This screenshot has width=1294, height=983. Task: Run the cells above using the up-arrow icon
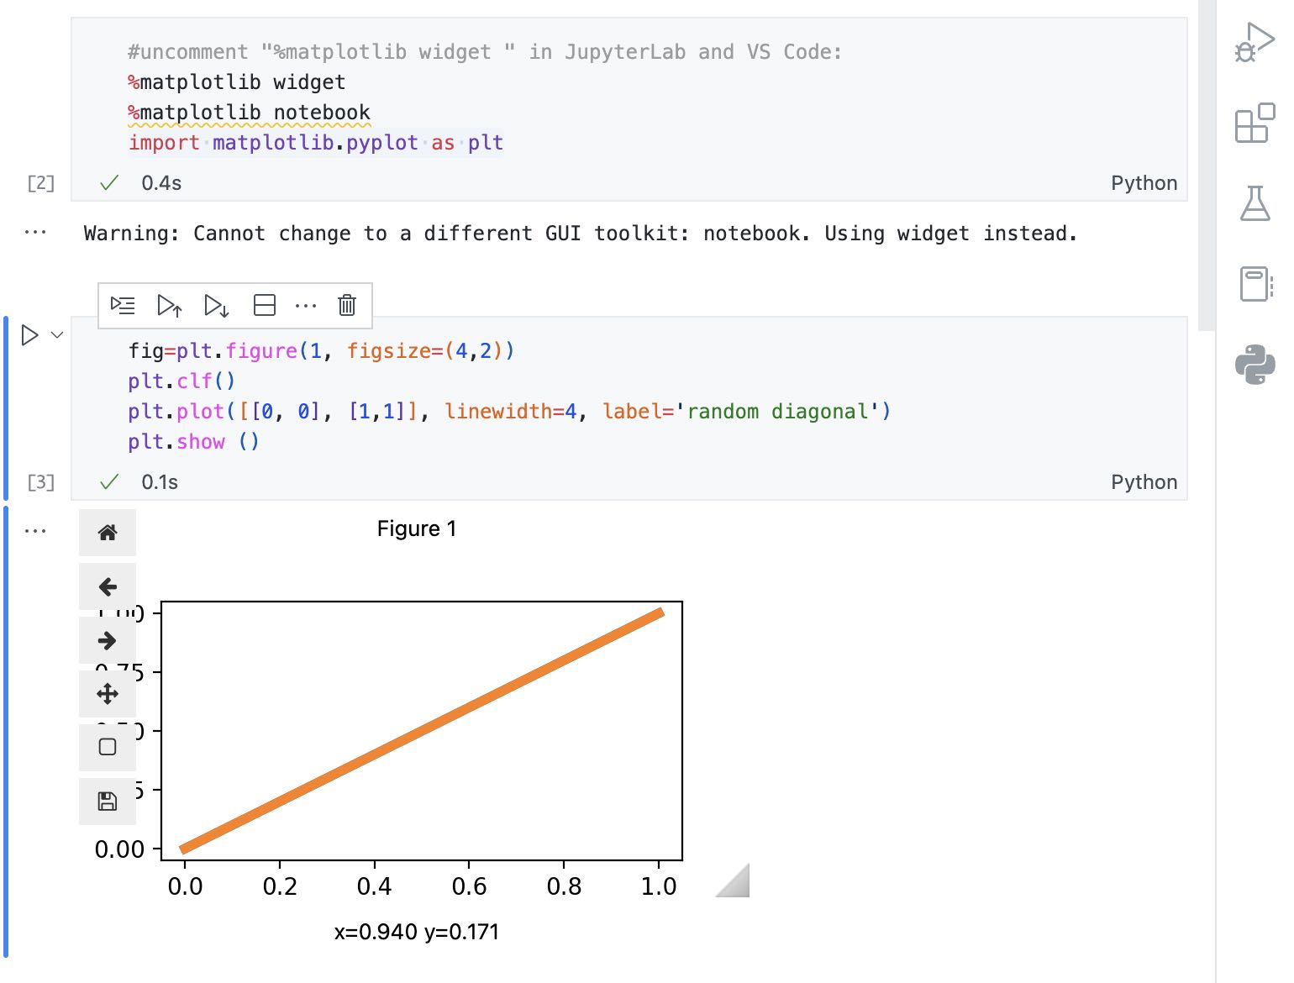[170, 305]
